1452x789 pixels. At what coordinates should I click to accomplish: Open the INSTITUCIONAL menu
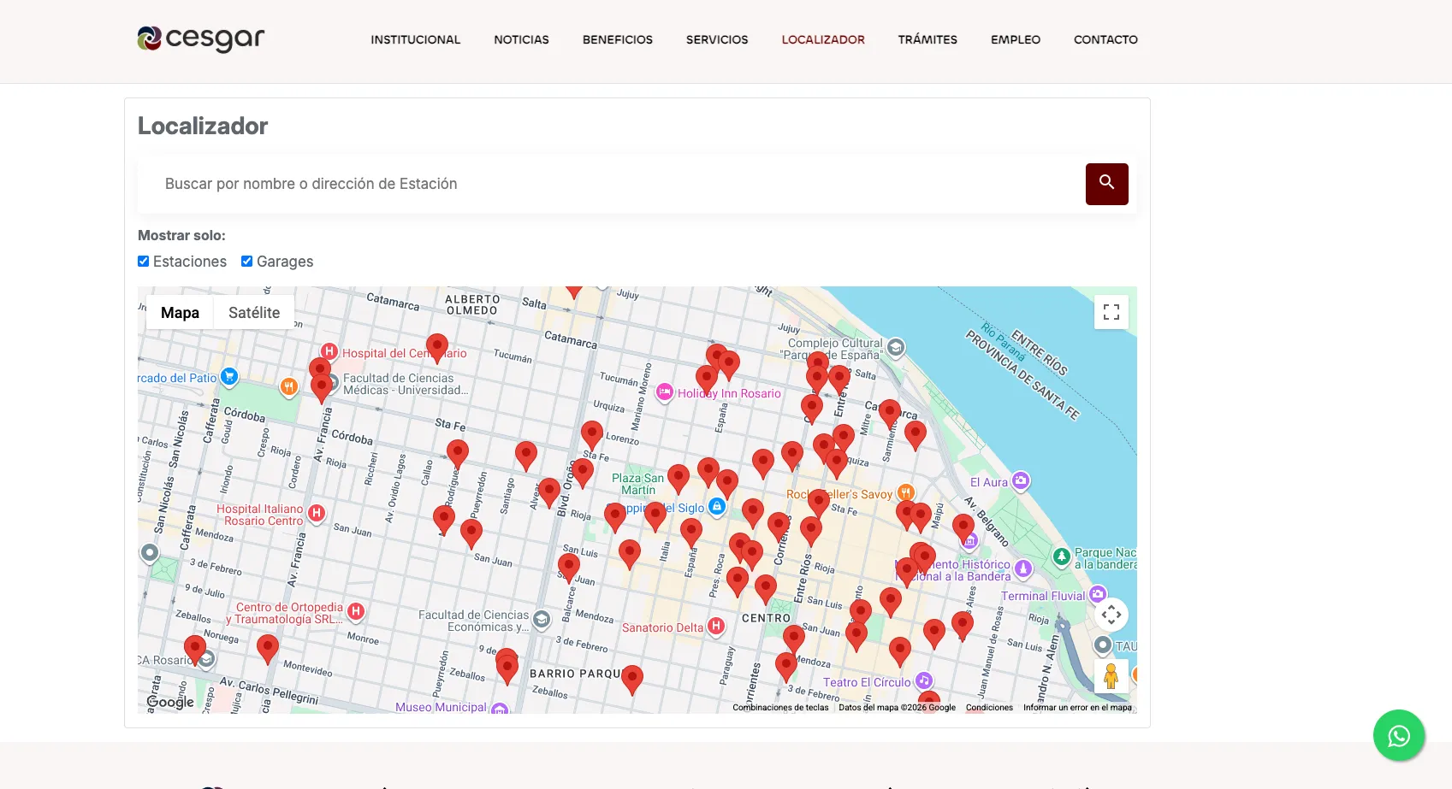tap(415, 39)
